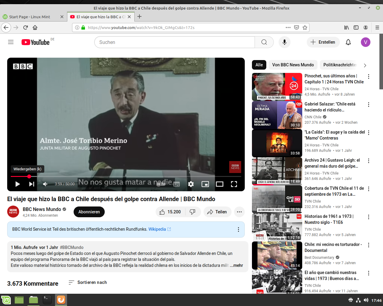Open options for Pinochet sus últimos años
Screen dimensions: 383x306
click(x=369, y=76)
